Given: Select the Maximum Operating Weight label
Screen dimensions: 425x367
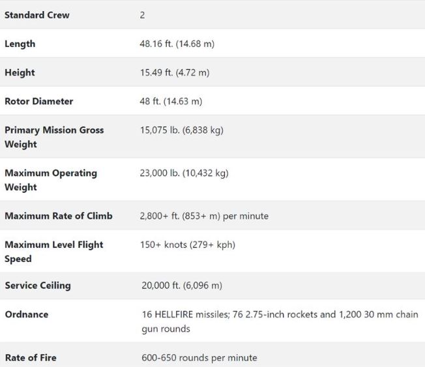Looking at the screenshot, I should pyautogui.click(x=51, y=180).
